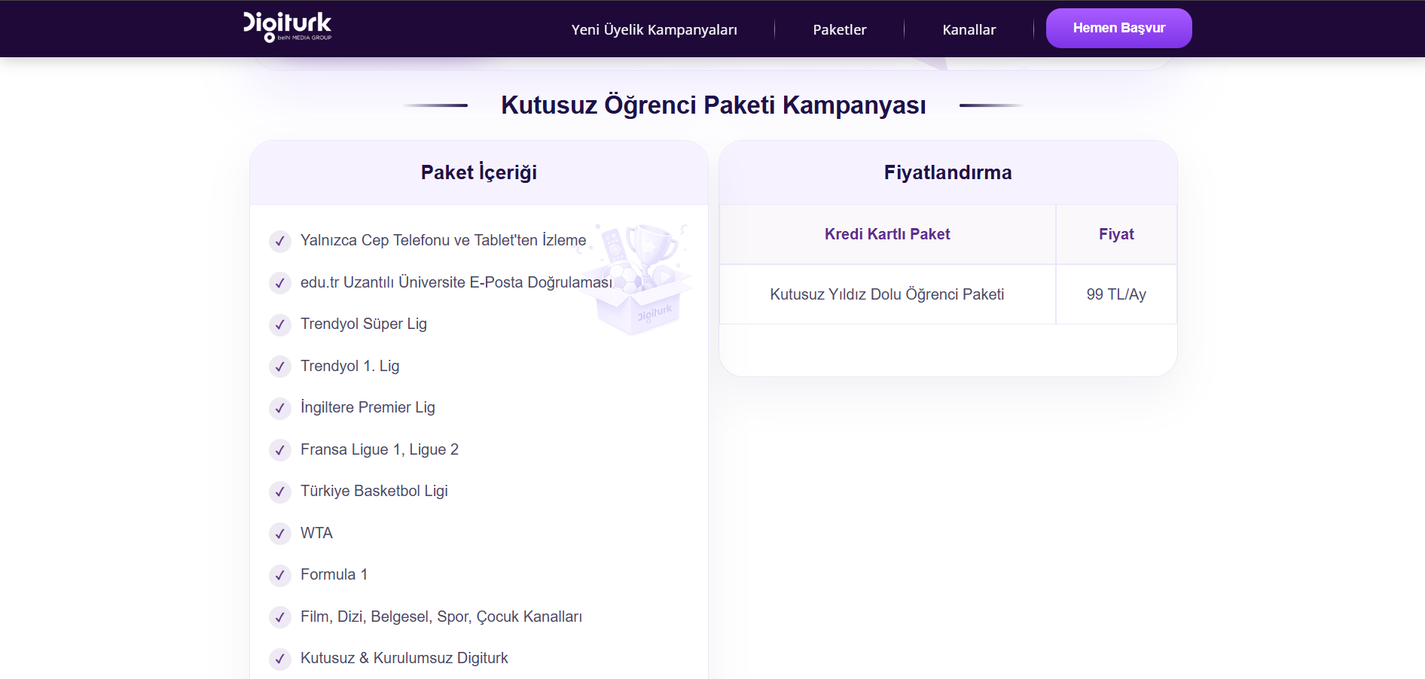1425x679 pixels.
Task: Click checkmark icon beside Kutusuz & Kurulumsuz Digiturk
Action: pos(280,659)
